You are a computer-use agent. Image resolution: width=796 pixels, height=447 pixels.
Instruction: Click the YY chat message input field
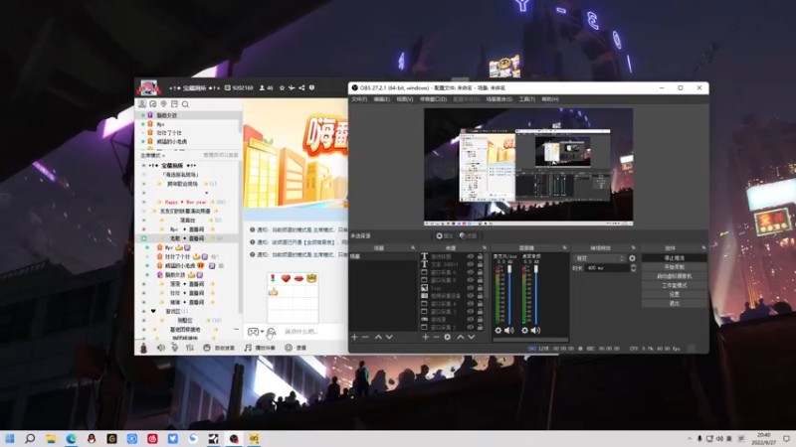pos(313,332)
